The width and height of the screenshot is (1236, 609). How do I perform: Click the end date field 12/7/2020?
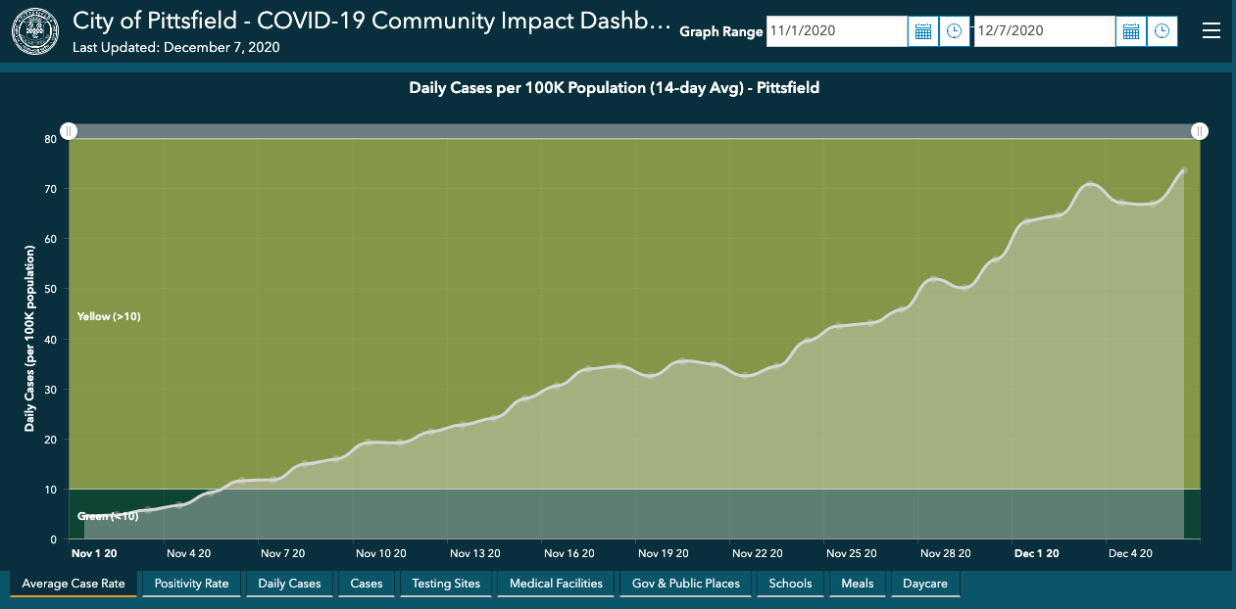[x=1044, y=31]
